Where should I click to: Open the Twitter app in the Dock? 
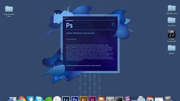[x=30, y=99]
